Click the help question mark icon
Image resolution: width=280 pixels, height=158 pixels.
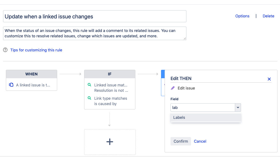[x=5, y=50]
